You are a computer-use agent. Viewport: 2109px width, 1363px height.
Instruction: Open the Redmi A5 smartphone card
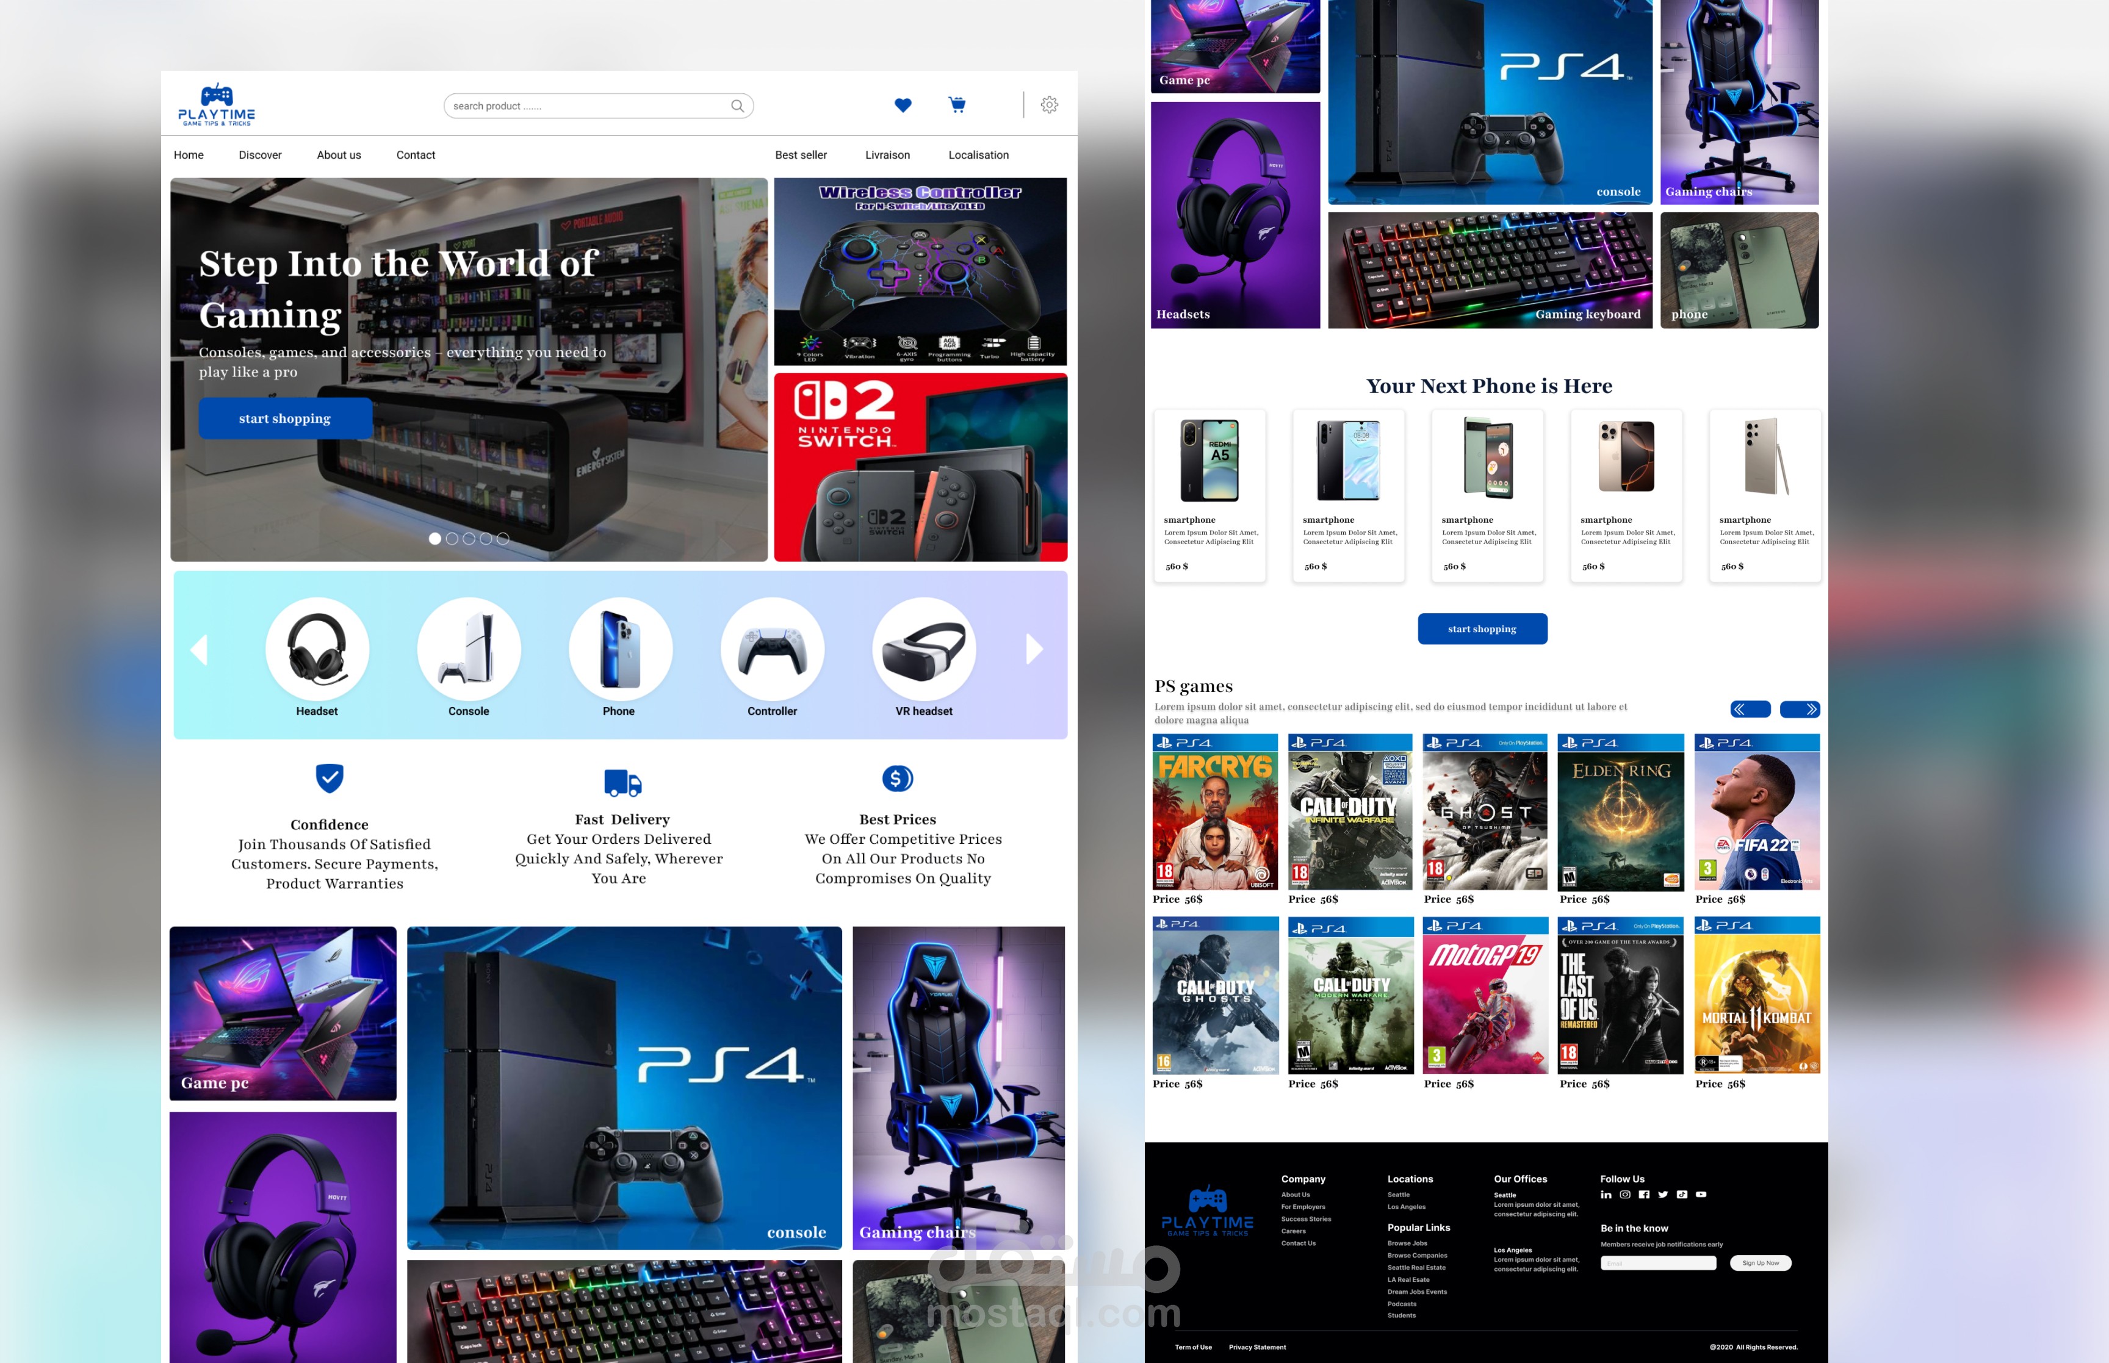(x=1209, y=495)
